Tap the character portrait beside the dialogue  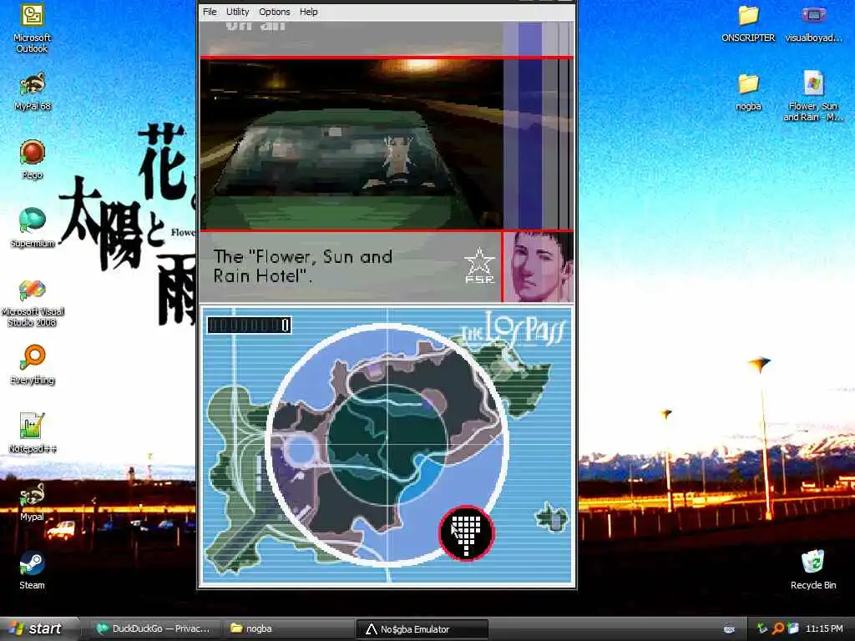click(538, 266)
